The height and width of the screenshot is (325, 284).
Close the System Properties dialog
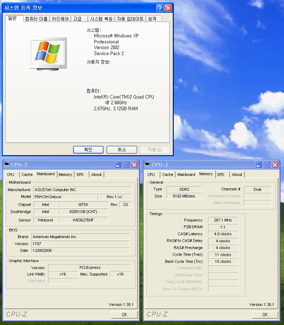pos(168,8)
